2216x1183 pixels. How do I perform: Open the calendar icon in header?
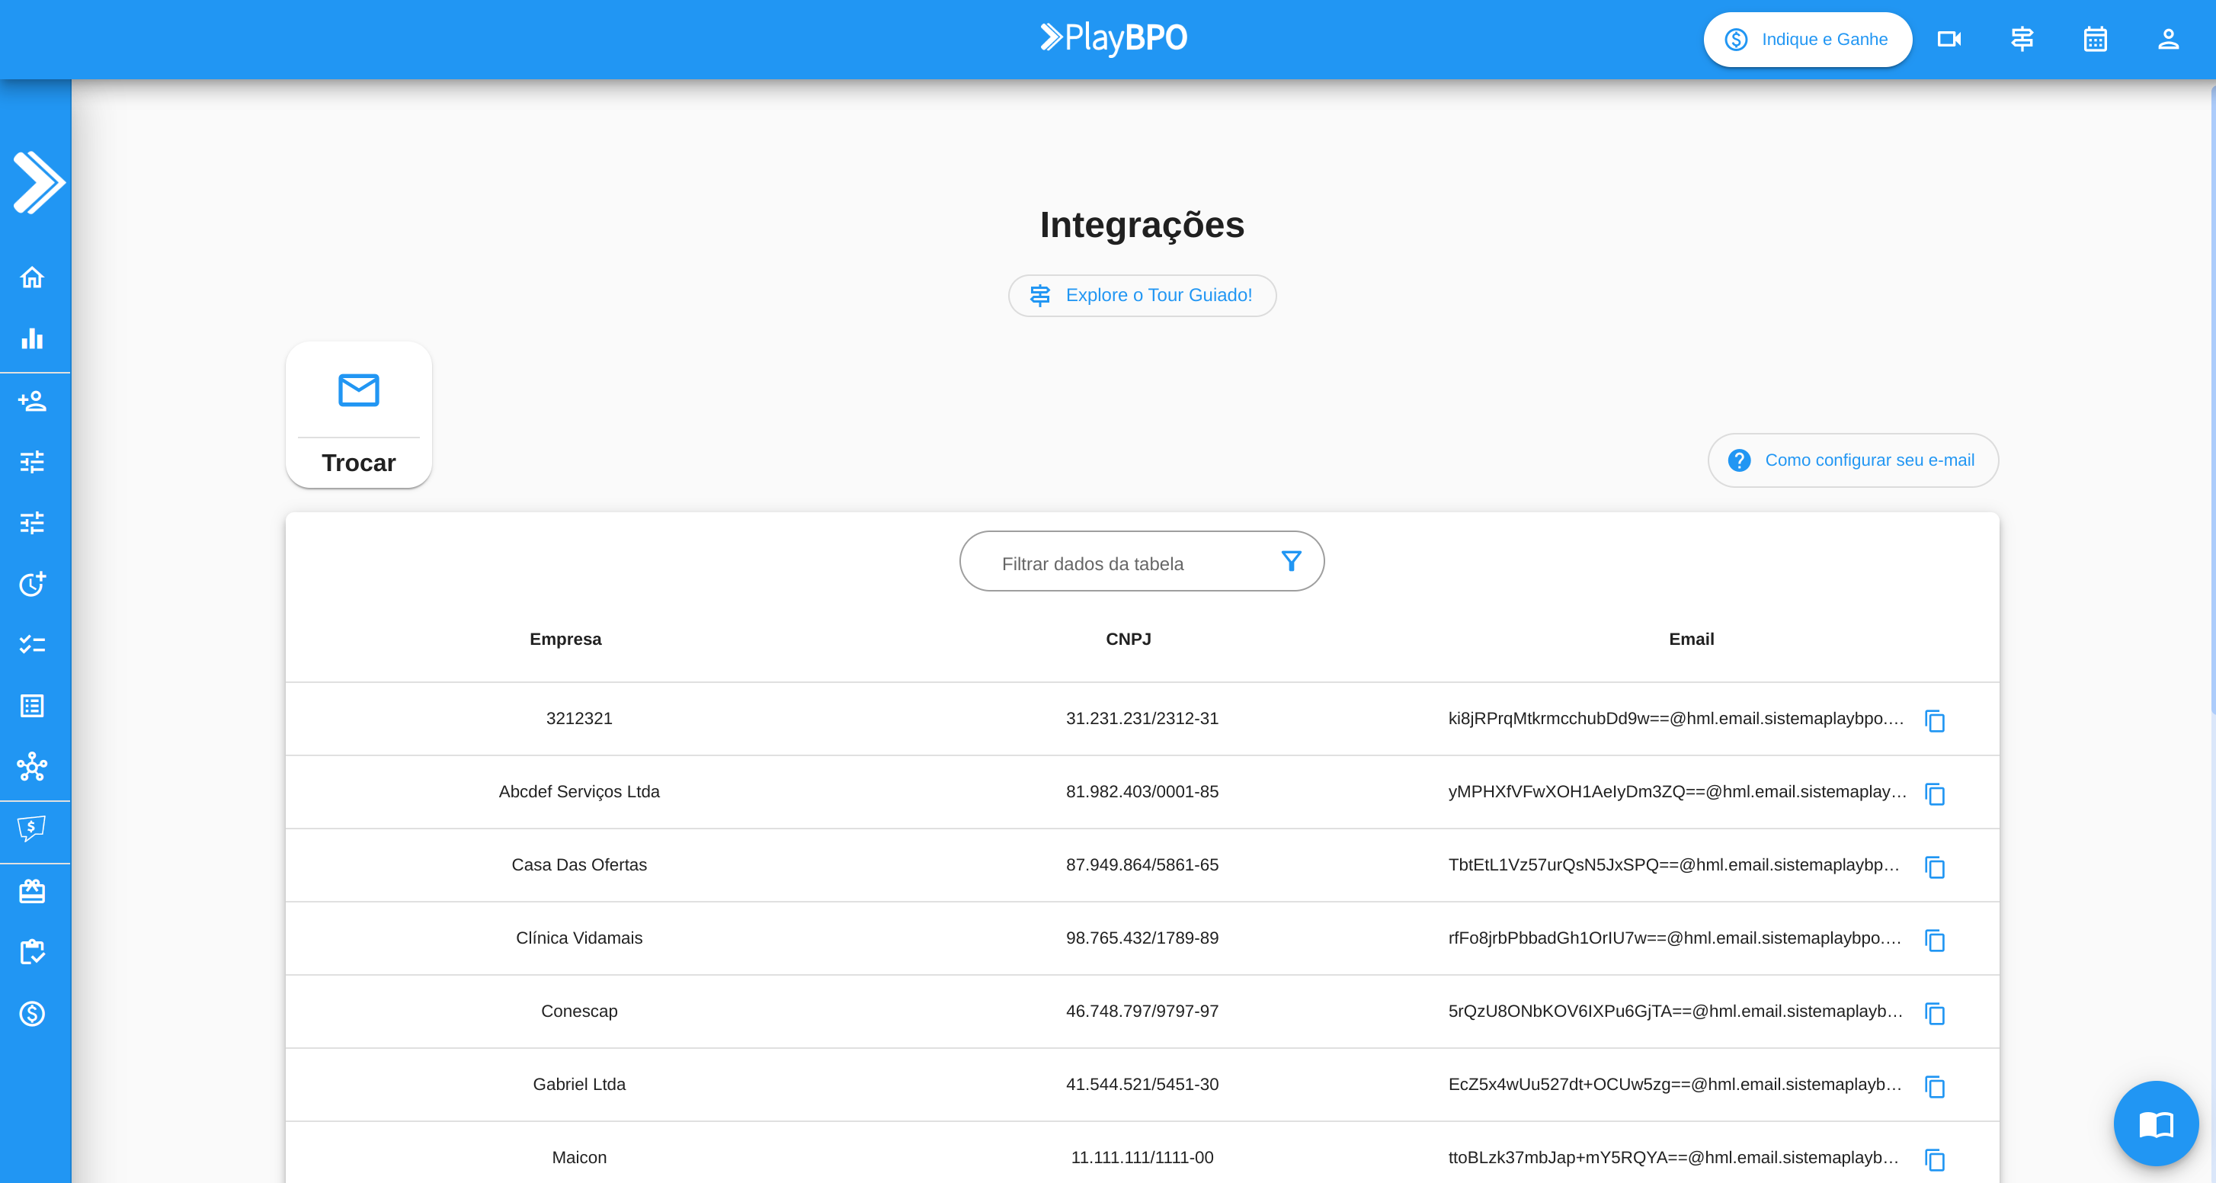(2096, 40)
